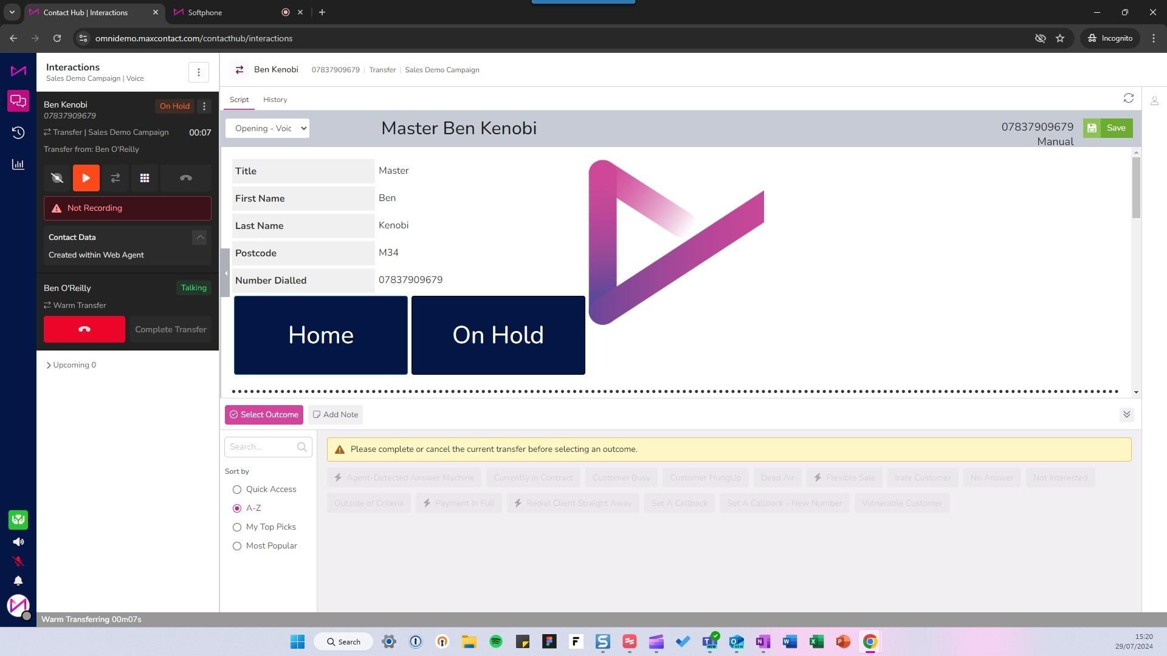The width and height of the screenshot is (1167, 656).
Task: Open the Opening - Voice script dropdown
Action: coord(267,128)
